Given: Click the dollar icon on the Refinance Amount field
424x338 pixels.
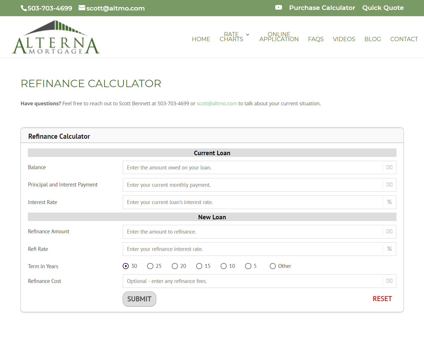Looking at the screenshot, I should click(389, 232).
